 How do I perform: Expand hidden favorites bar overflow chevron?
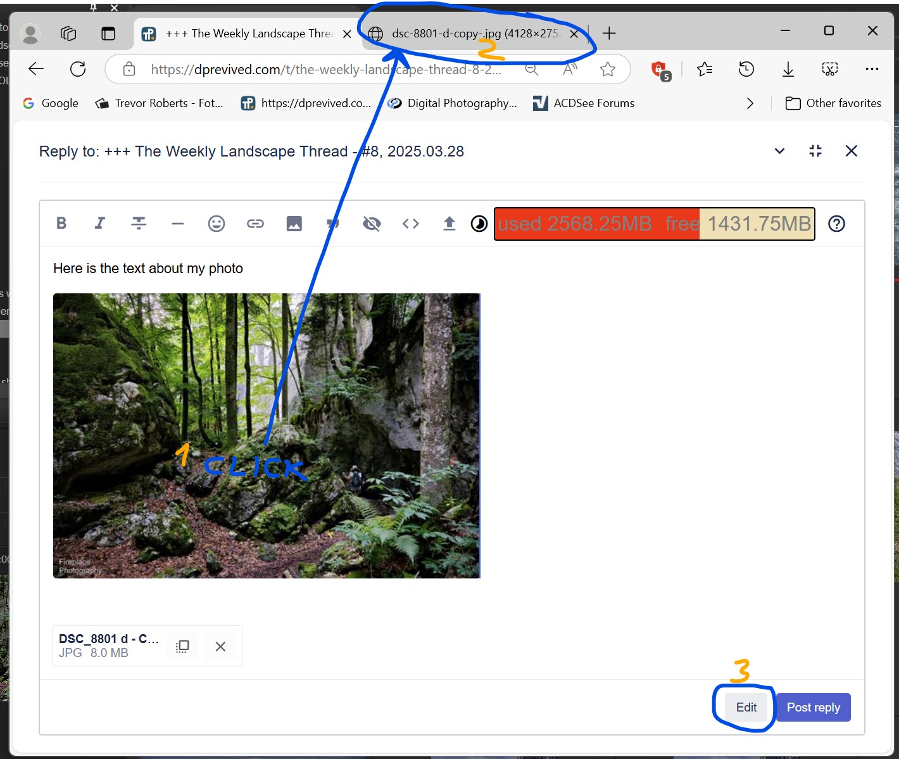click(750, 103)
